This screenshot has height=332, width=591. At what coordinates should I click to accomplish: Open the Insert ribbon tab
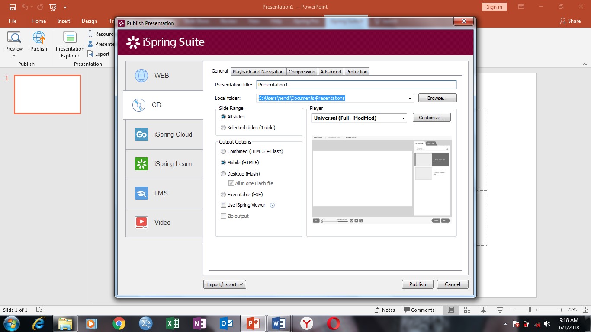[64, 21]
